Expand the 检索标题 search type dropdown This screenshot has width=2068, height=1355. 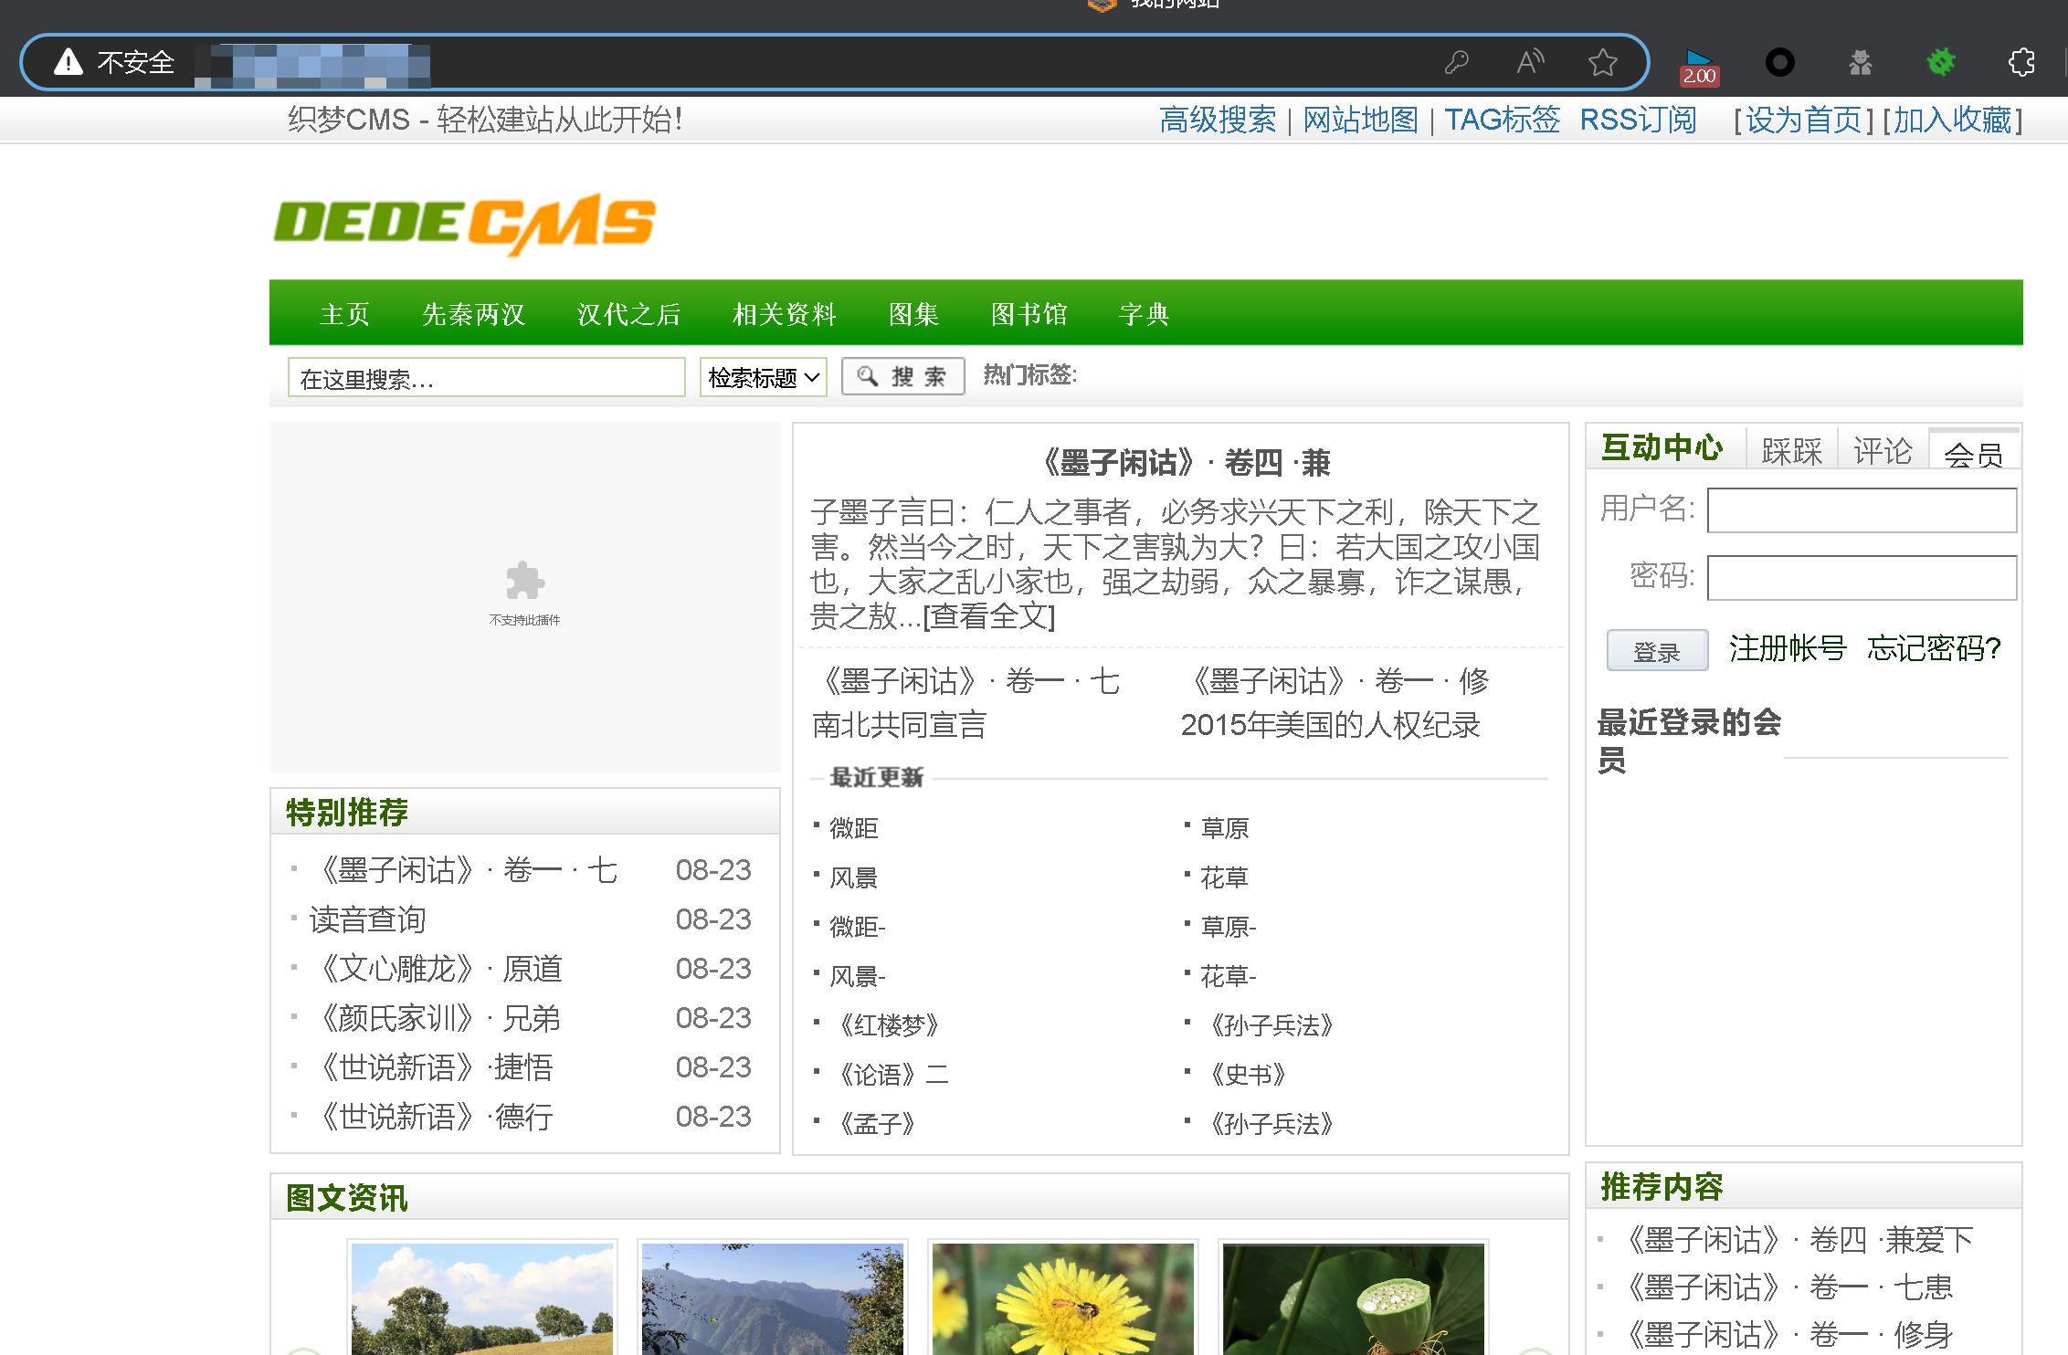pyautogui.click(x=763, y=377)
